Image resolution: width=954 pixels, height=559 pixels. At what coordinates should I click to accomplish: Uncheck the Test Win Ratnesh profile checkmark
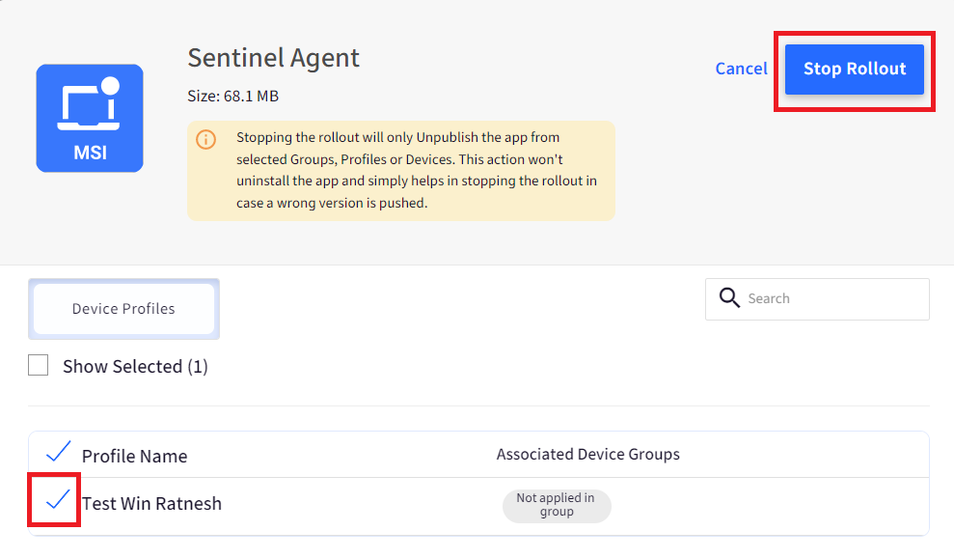59,499
